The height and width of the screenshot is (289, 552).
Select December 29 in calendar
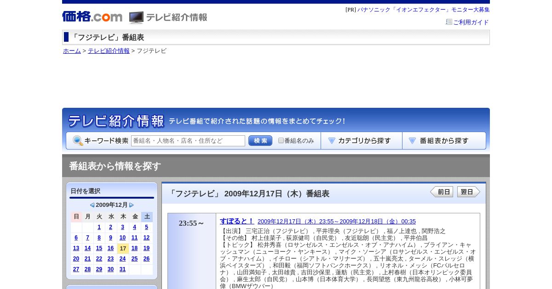(99, 269)
